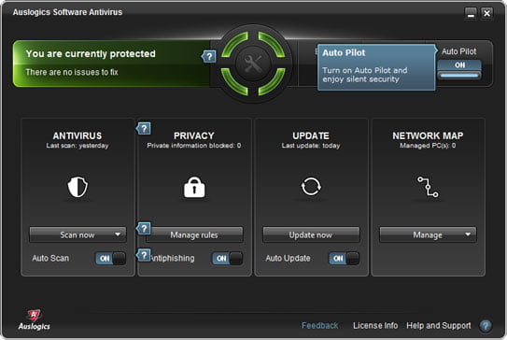This screenshot has width=507, height=340.
Task: Click the Antivirus shield icon
Action: pos(77,187)
